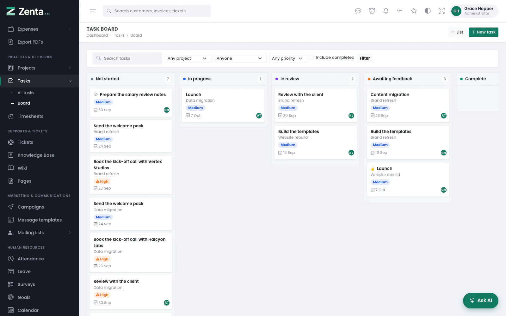The image size is (506, 316).
Task: Open favorites star icon
Action: coord(414,11)
